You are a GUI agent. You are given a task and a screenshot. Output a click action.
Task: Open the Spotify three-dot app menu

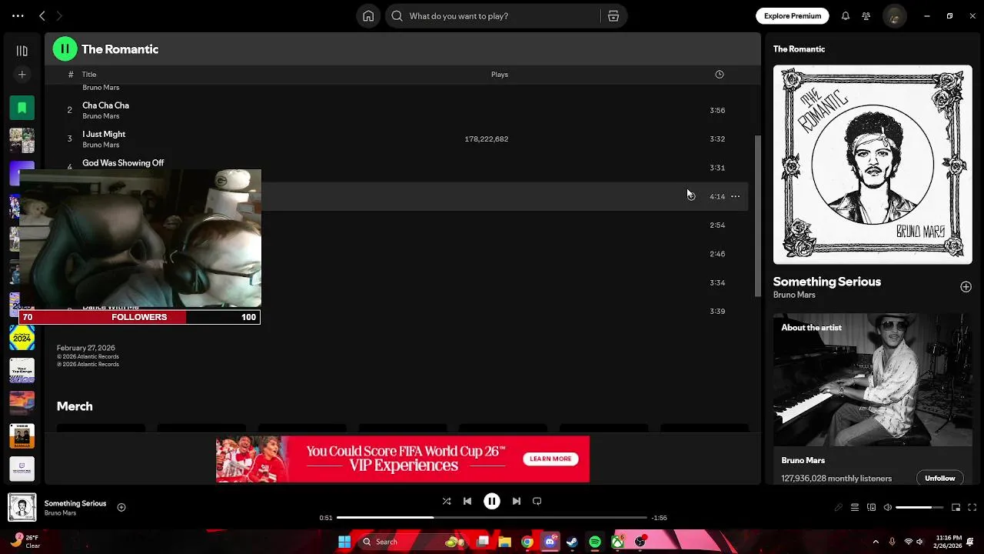pyautogui.click(x=18, y=15)
